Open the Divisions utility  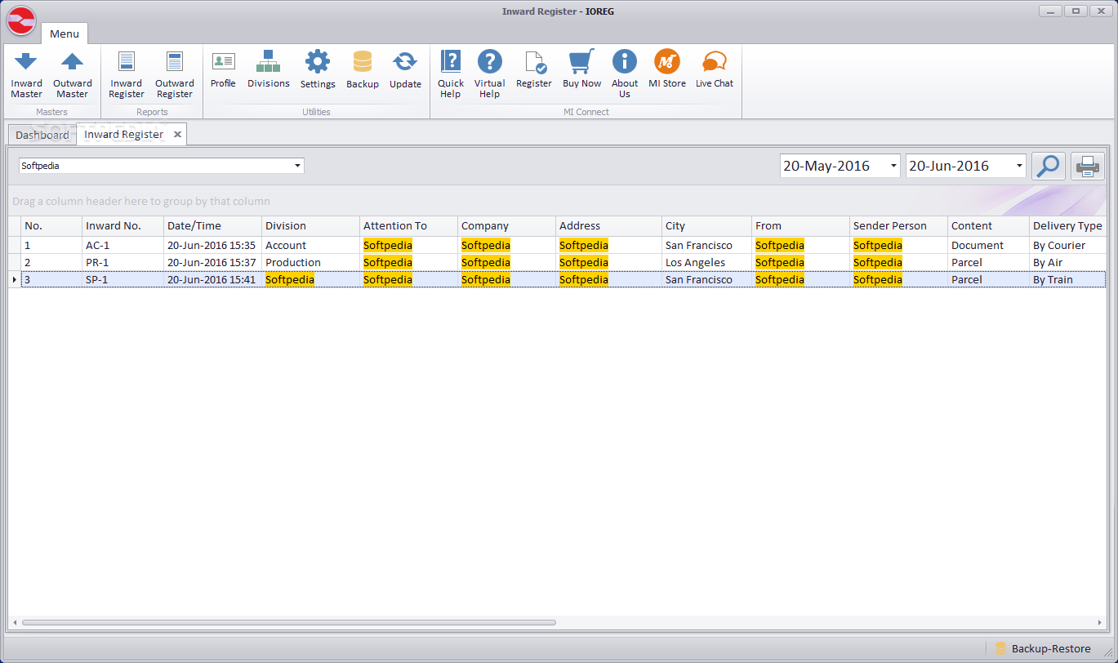269,69
